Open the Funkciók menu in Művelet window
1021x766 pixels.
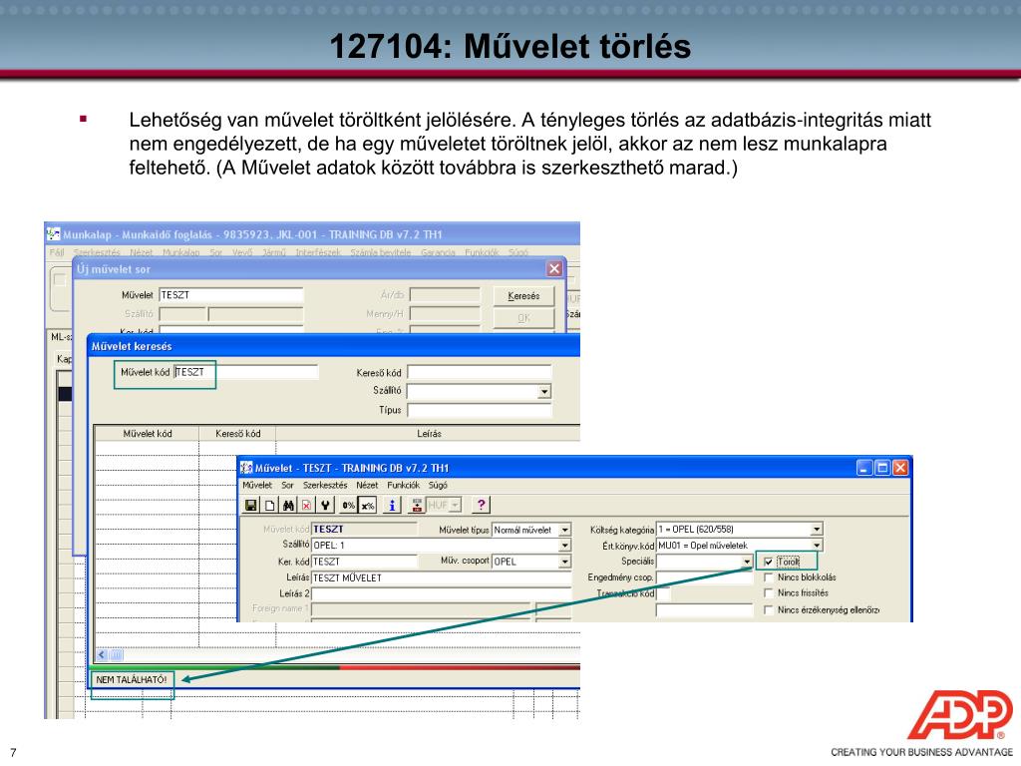tap(403, 486)
